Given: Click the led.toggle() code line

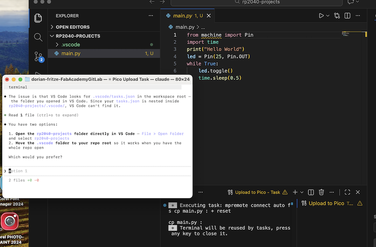Looking at the screenshot, I should 215,71.
